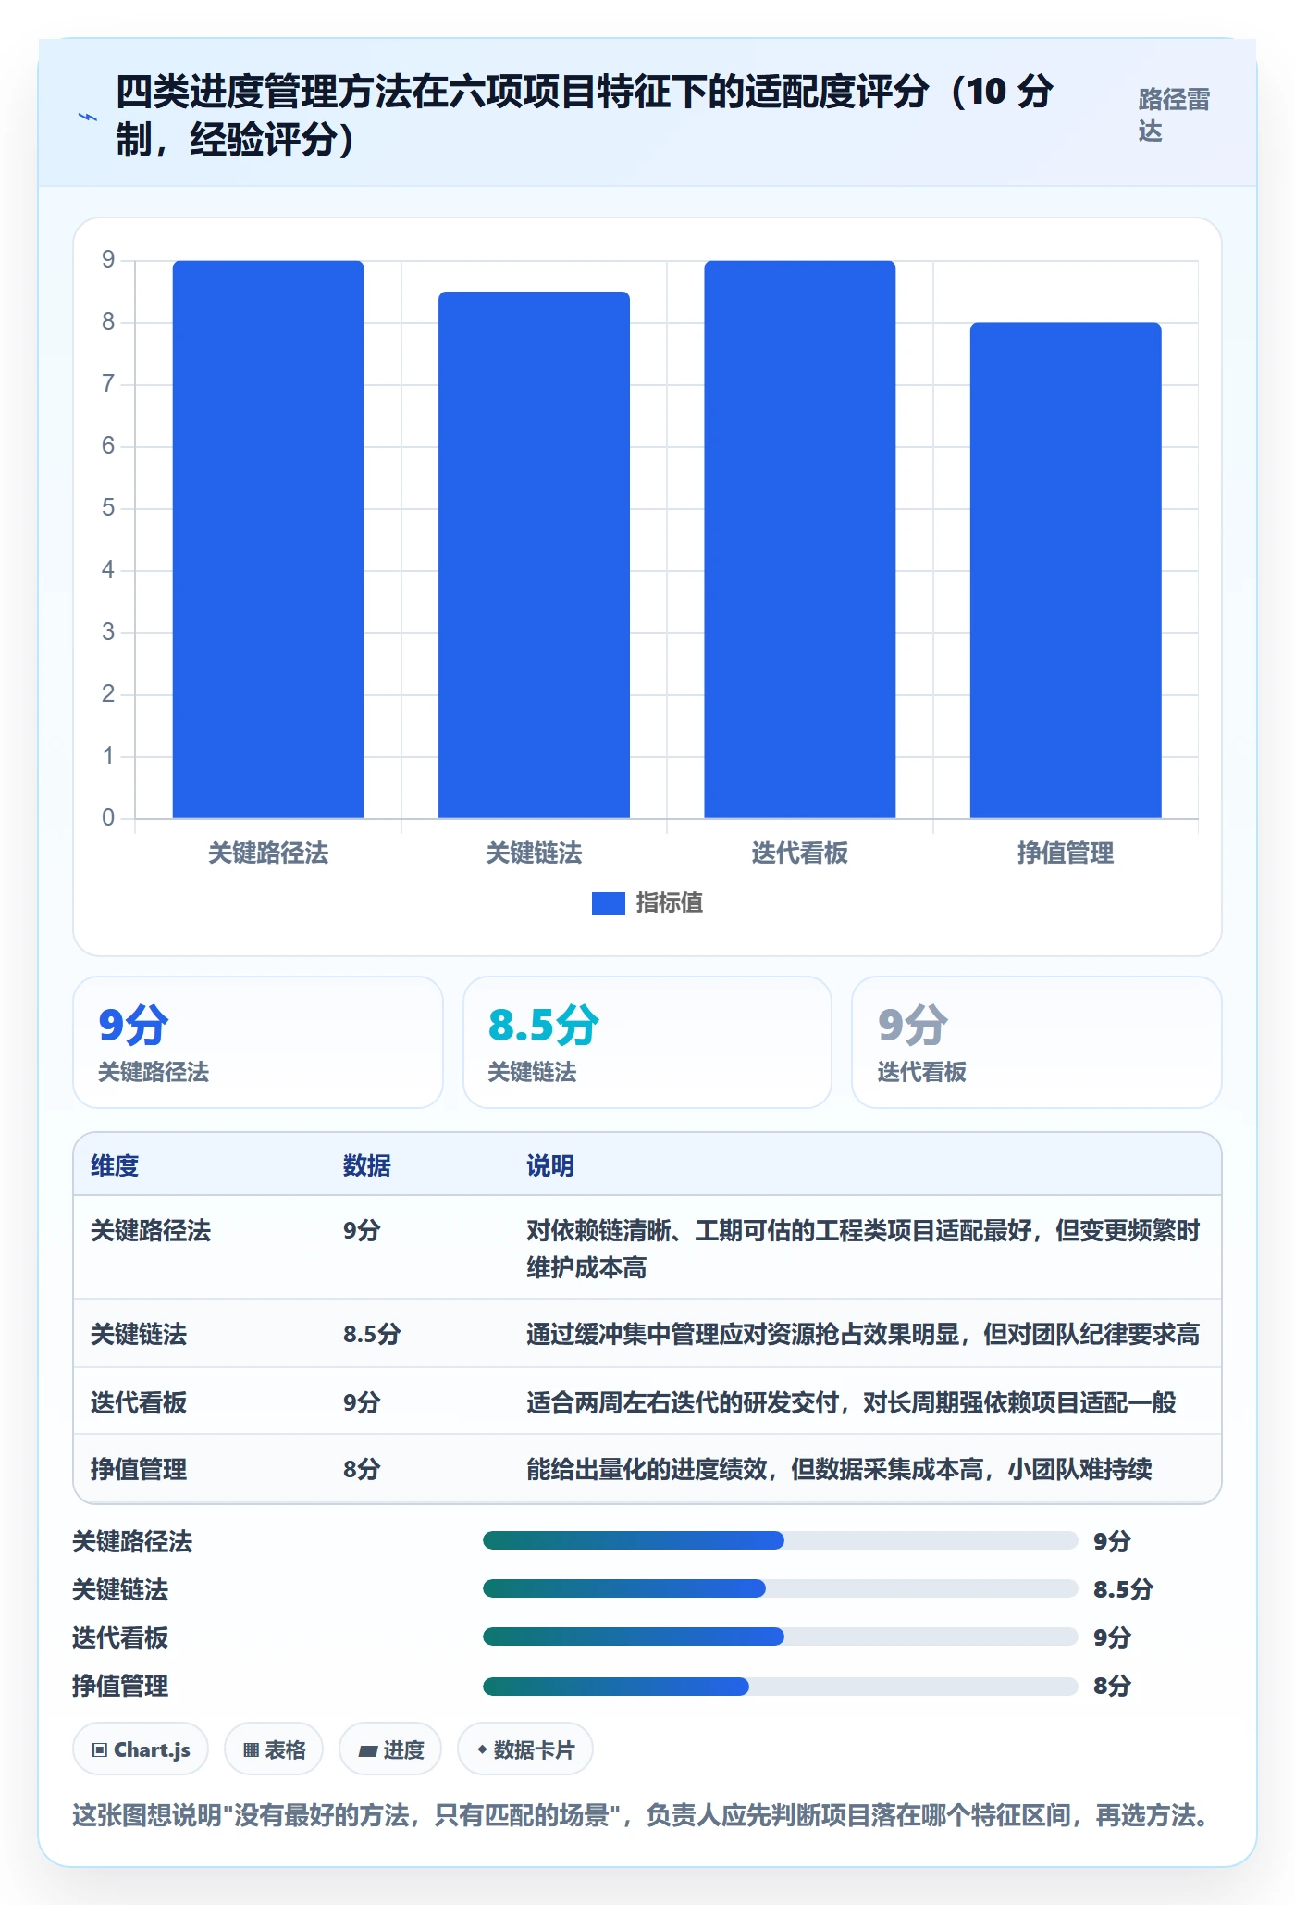Image resolution: width=1295 pixels, height=1905 pixels.
Task: Click the 维度 column header
Action: pyautogui.click(x=115, y=1165)
